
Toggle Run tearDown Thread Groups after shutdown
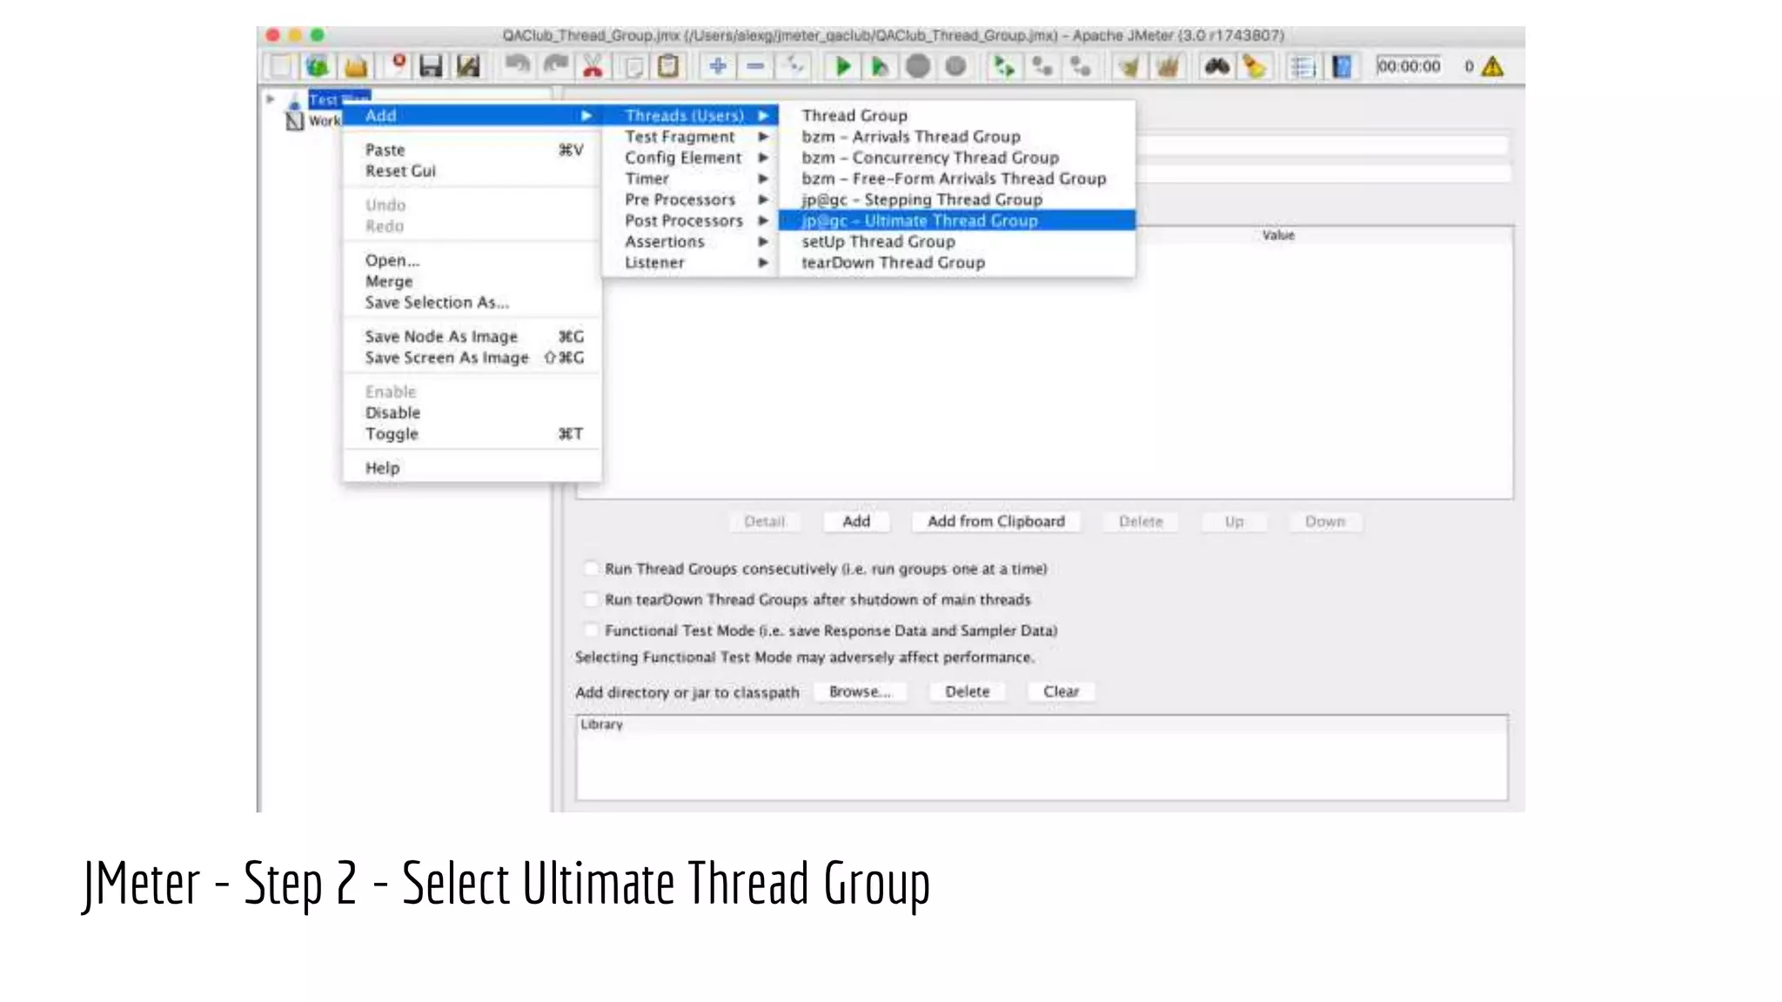pos(592,599)
